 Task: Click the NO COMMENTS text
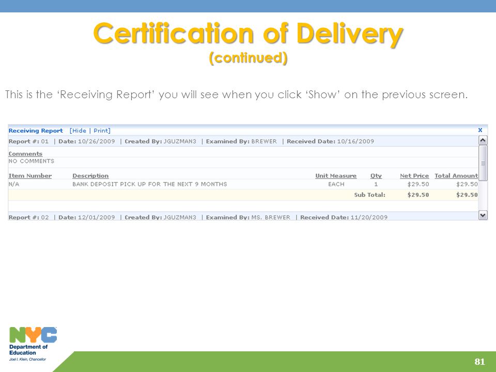click(32, 161)
